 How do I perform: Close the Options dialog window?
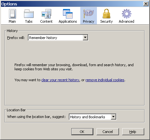[146, 4]
